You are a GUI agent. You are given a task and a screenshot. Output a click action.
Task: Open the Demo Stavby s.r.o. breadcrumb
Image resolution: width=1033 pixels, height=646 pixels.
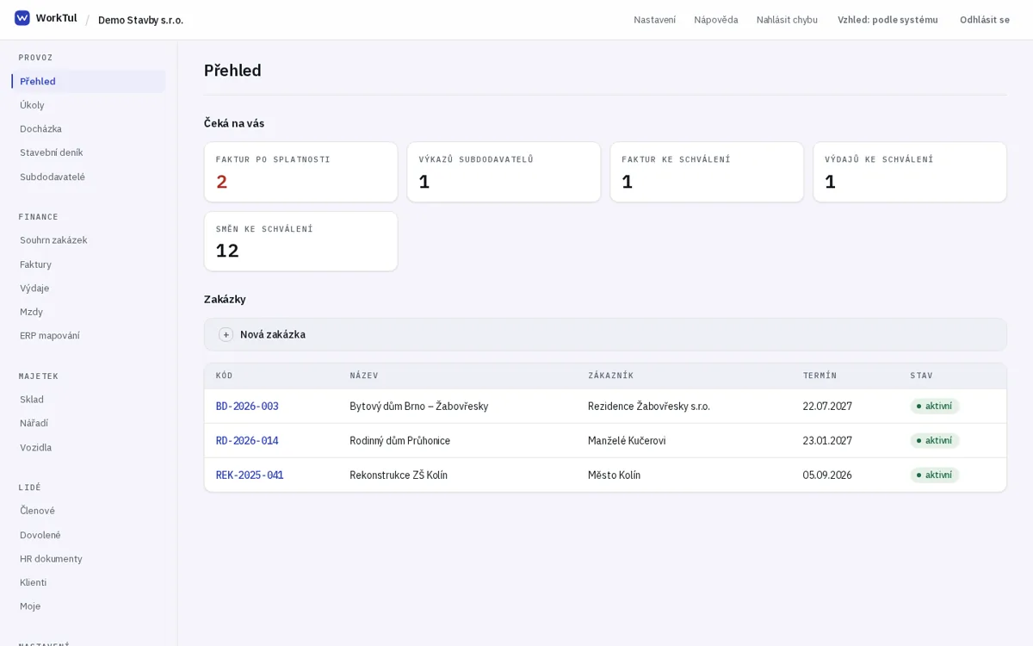[x=140, y=20]
